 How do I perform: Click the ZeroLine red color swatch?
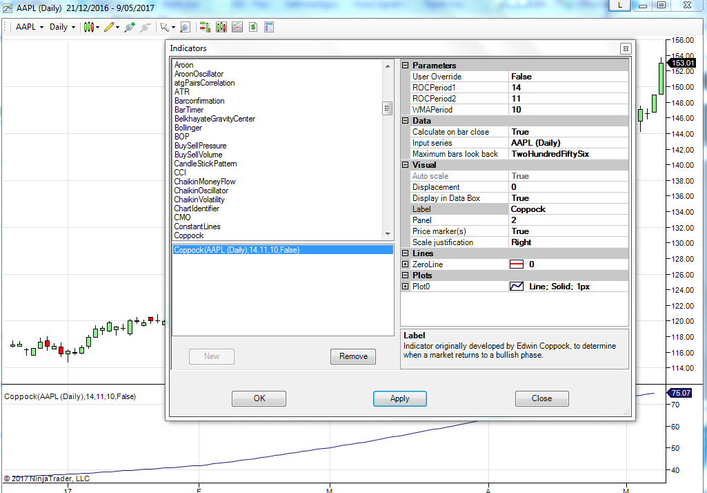(516, 264)
